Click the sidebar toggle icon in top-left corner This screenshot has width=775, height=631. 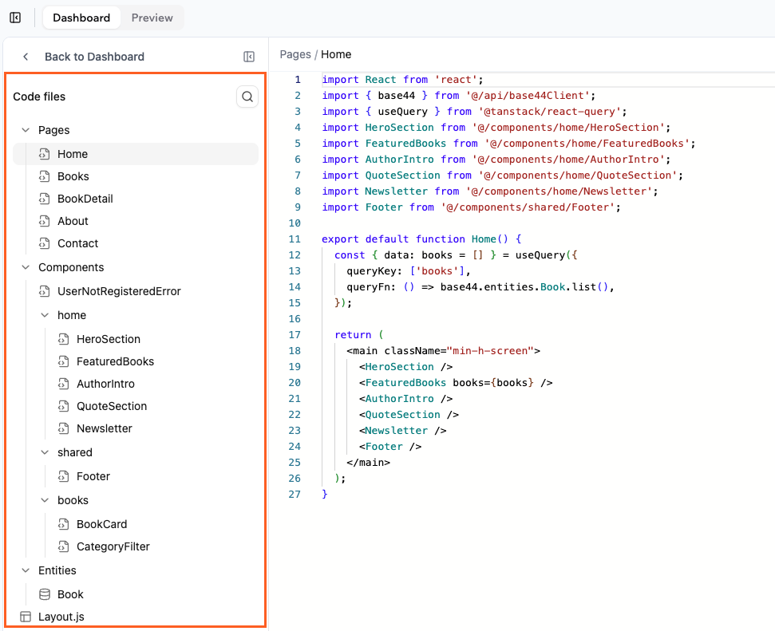(14, 17)
